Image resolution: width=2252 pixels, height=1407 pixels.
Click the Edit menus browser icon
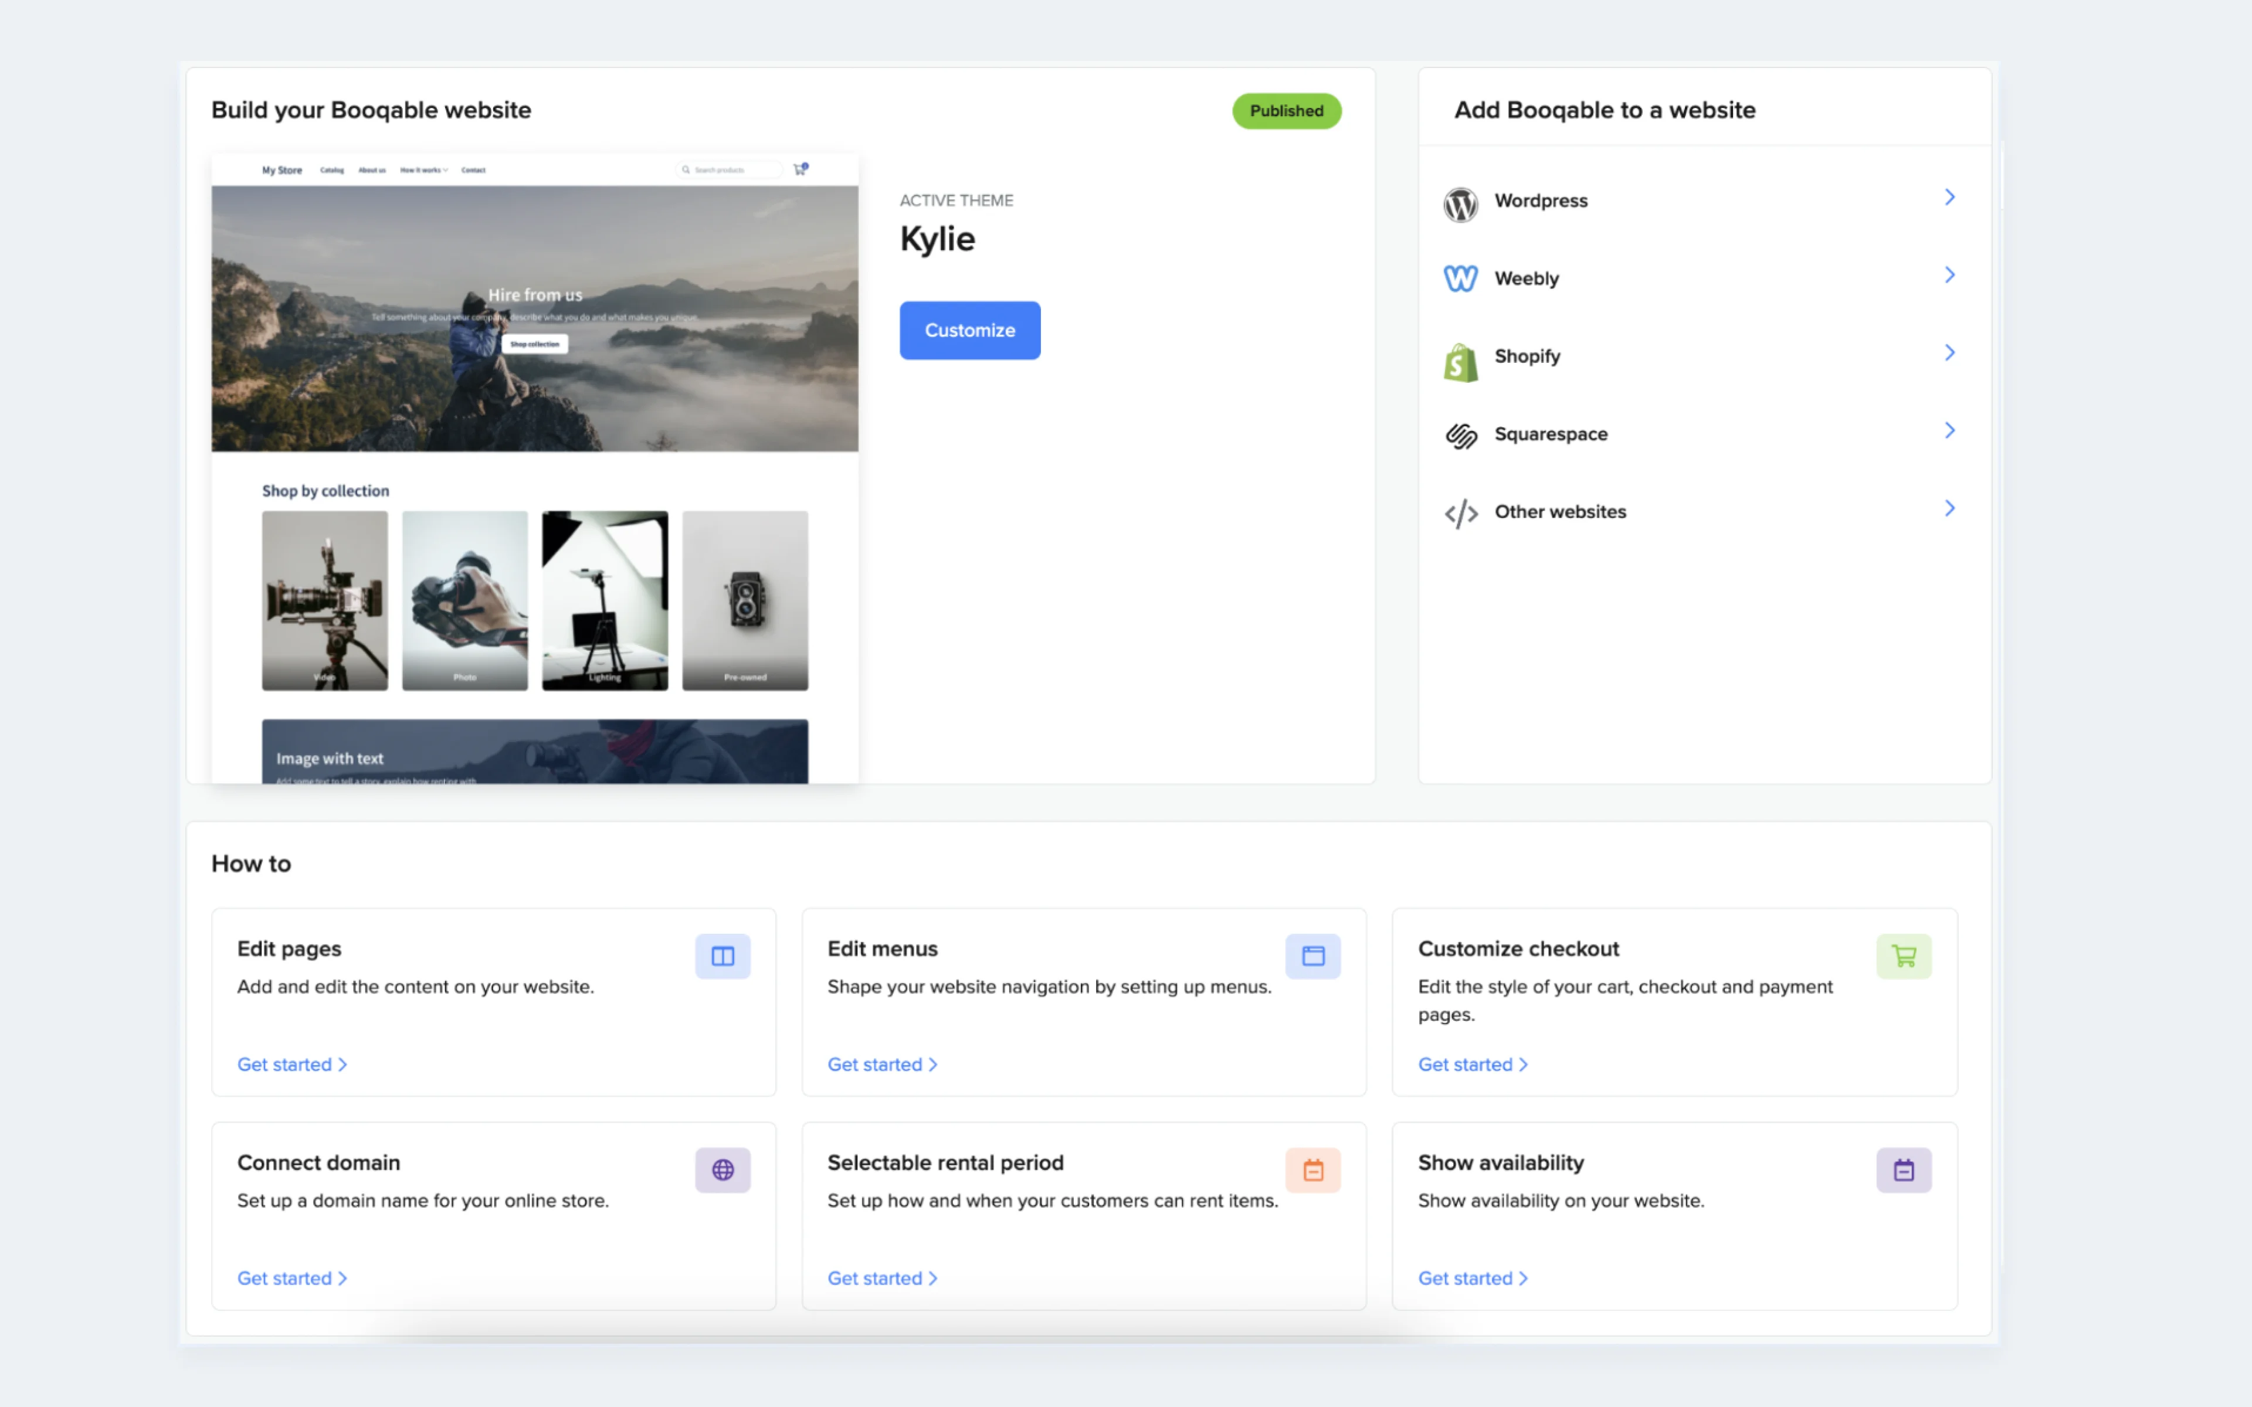pyautogui.click(x=1312, y=956)
